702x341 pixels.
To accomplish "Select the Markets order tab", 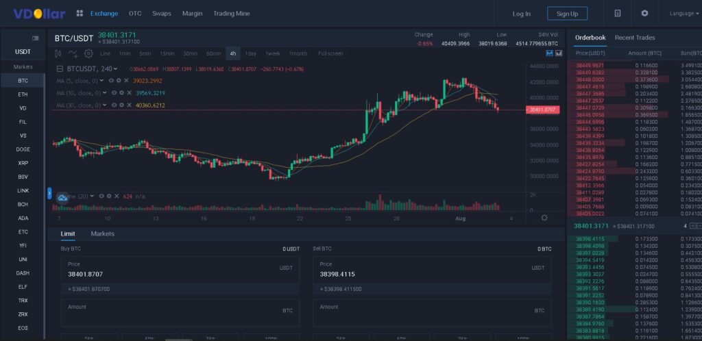I will point(102,233).
